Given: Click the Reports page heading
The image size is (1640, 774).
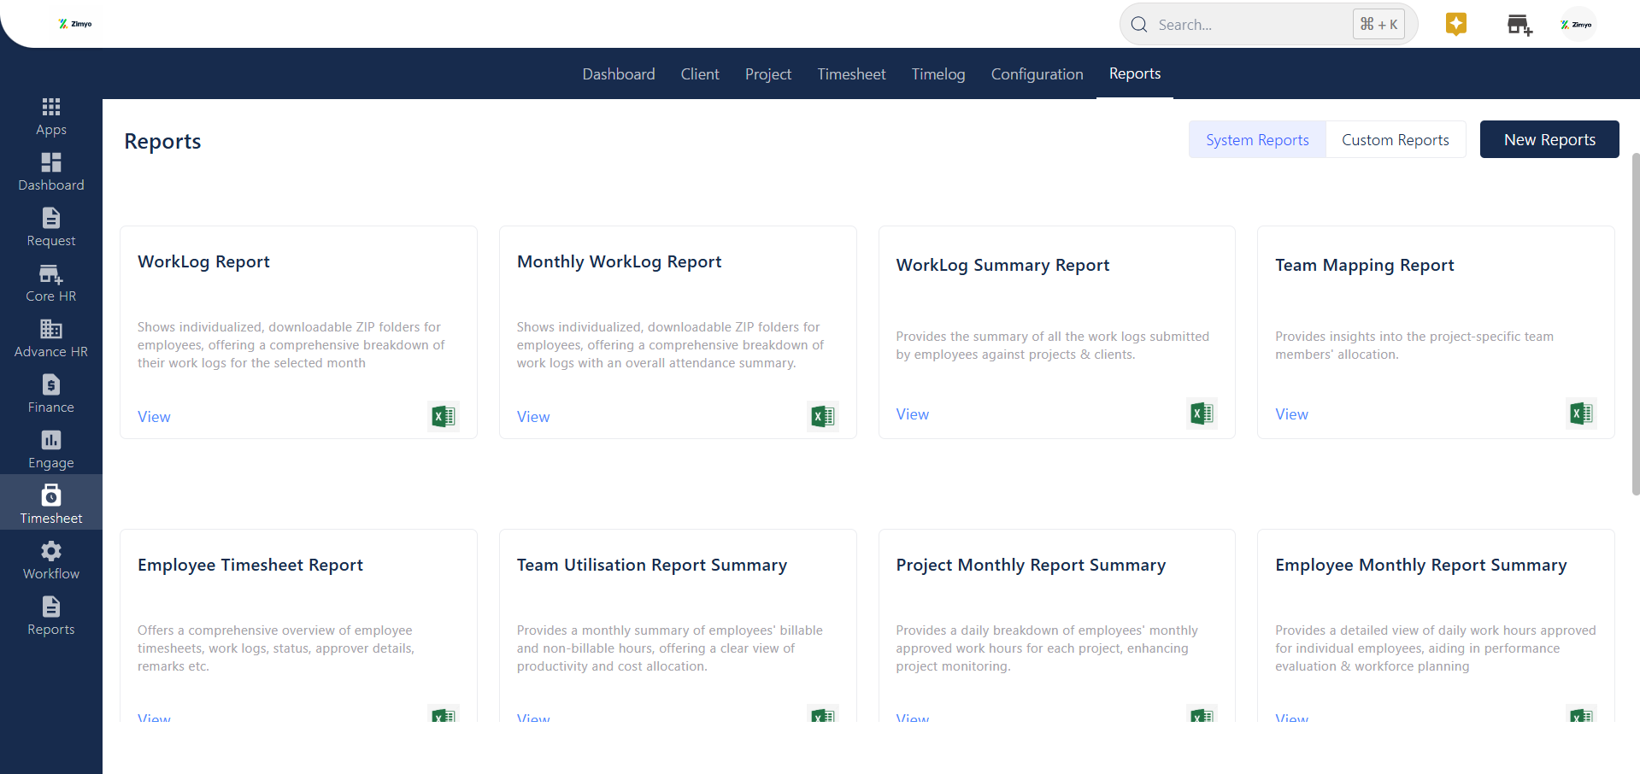Looking at the screenshot, I should click(162, 141).
